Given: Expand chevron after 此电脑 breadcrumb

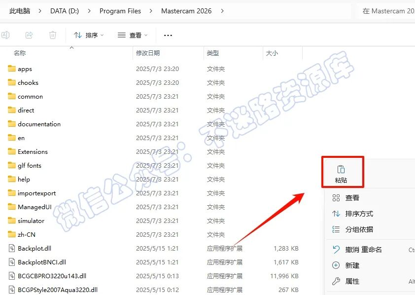Looking at the screenshot, I should (40, 11).
